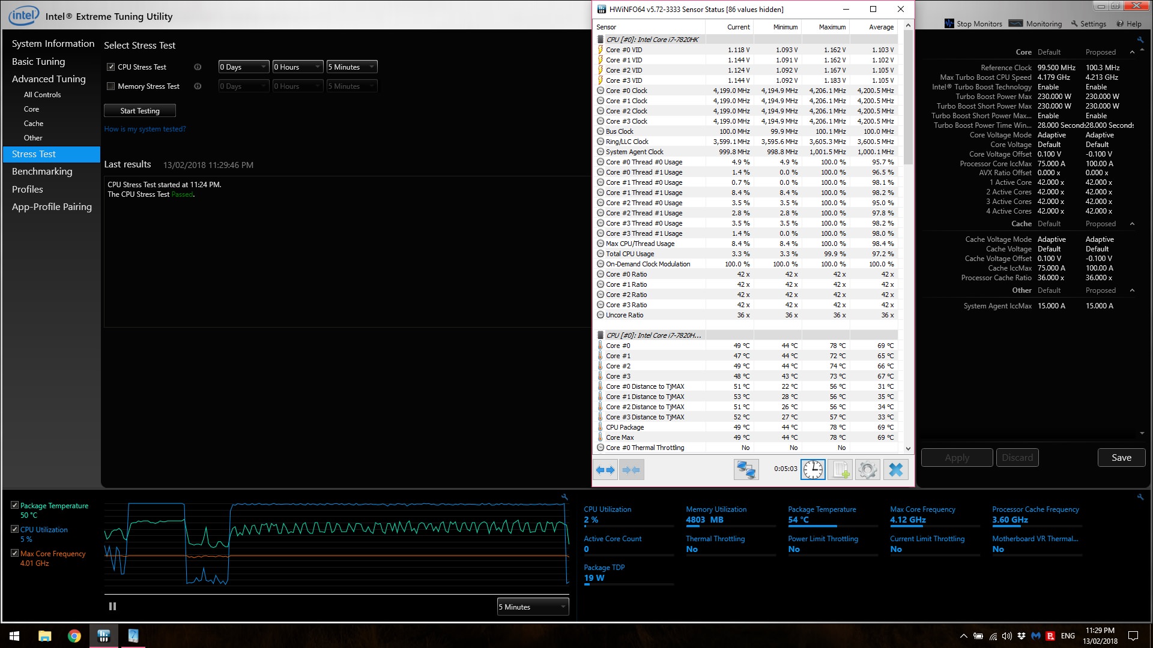Click HWiNFO expand columns arrows icon
The height and width of the screenshot is (648, 1153).
[x=605, y=470]
